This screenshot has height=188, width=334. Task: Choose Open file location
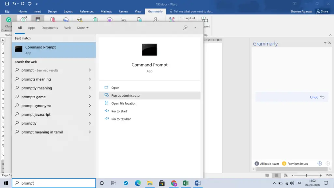click(x=149, y=103)
